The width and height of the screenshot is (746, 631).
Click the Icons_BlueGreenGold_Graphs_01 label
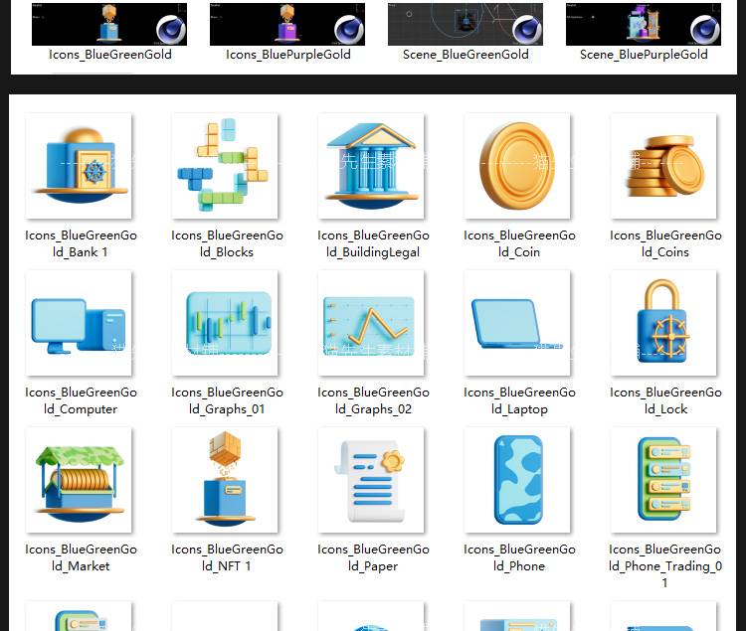point(227,400)
